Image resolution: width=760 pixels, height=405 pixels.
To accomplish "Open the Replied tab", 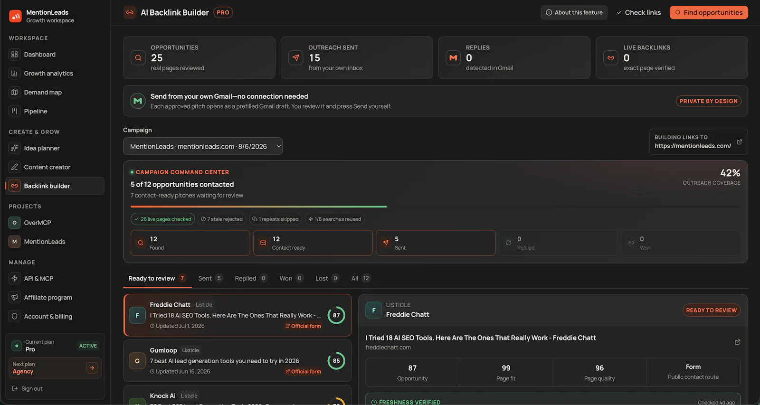I will 251,278.
